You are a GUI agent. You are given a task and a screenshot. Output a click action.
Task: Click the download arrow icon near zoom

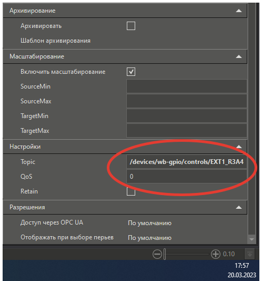coord(250,254)
